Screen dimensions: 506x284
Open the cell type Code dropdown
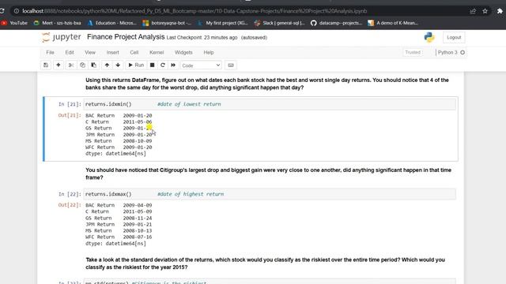pyautogui.click(x=201, y=65)
